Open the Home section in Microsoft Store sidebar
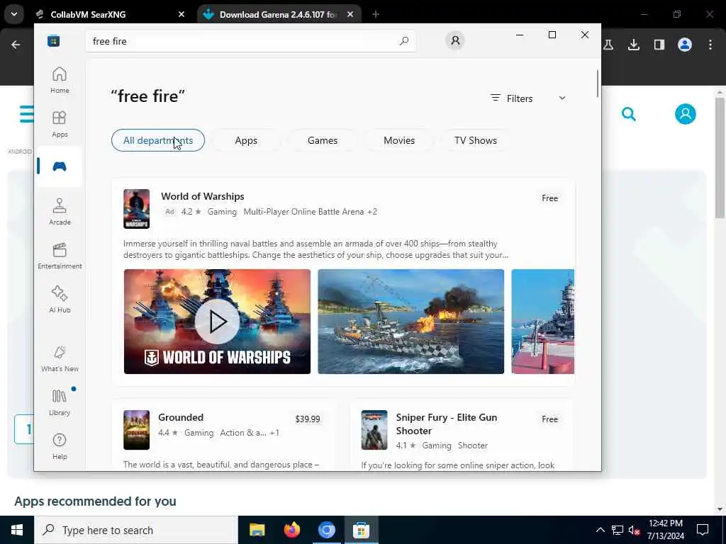This screenshot has height=544, width=726. [x=60, y=80]
